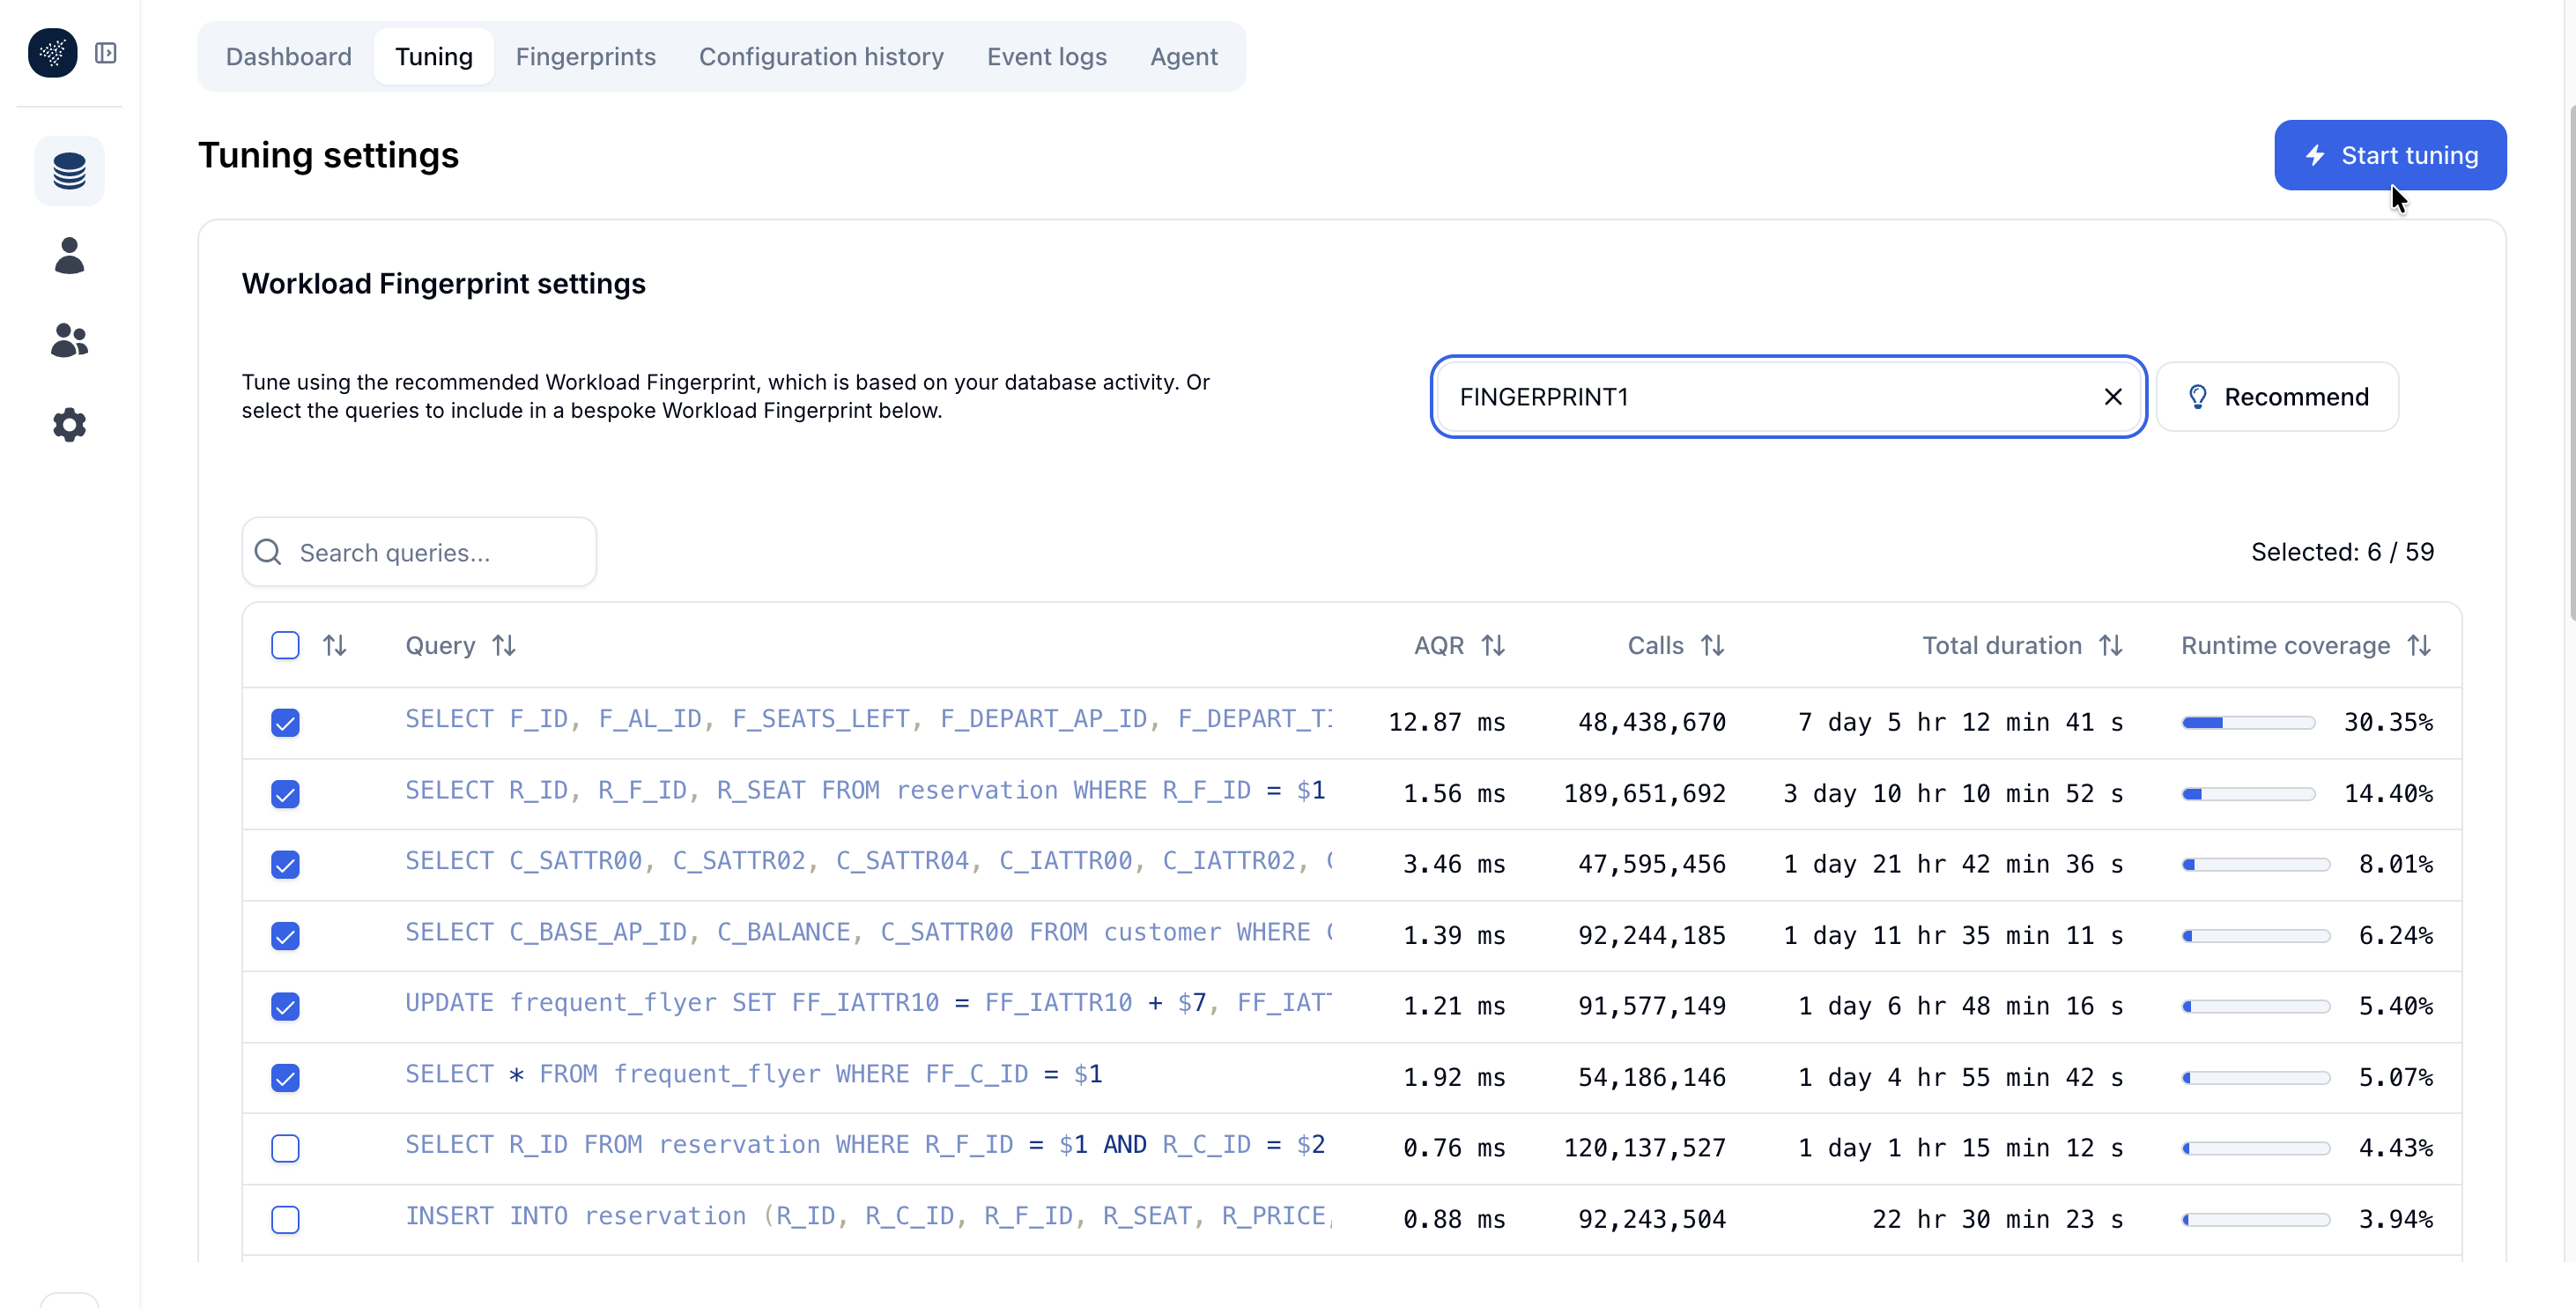Toggle the select-all header checkbox
Viewport: 2576px width, 1308px height.
[285, 645]
